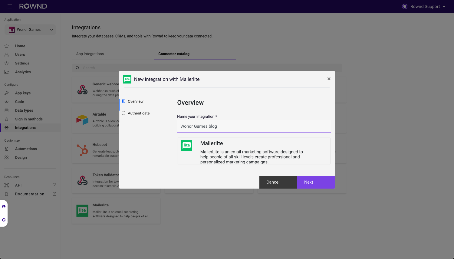Viewport: 454px width, 259px height.
Task: Click the Rownd Support shield icon
Action: pos(405,6)
